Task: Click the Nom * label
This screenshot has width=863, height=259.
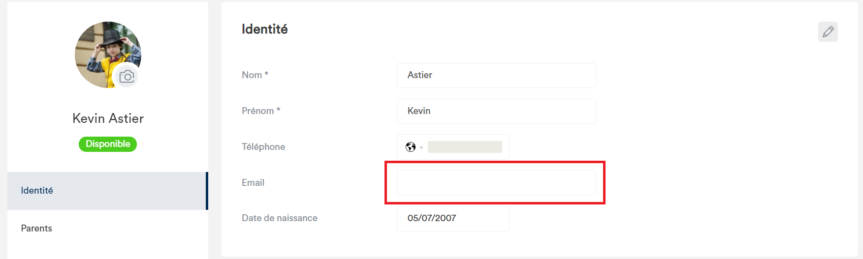Action: click(255, 75)
